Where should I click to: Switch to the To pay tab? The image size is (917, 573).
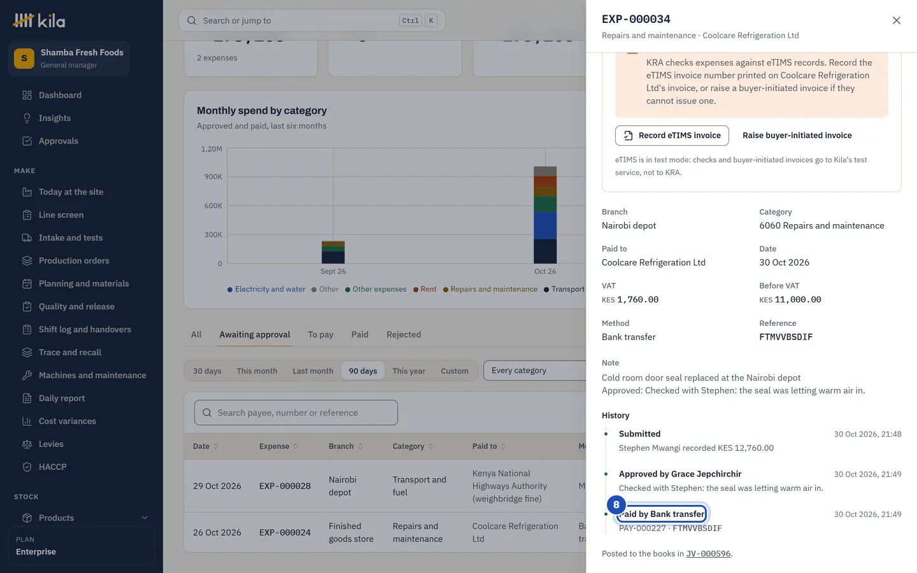click(320, 335)
